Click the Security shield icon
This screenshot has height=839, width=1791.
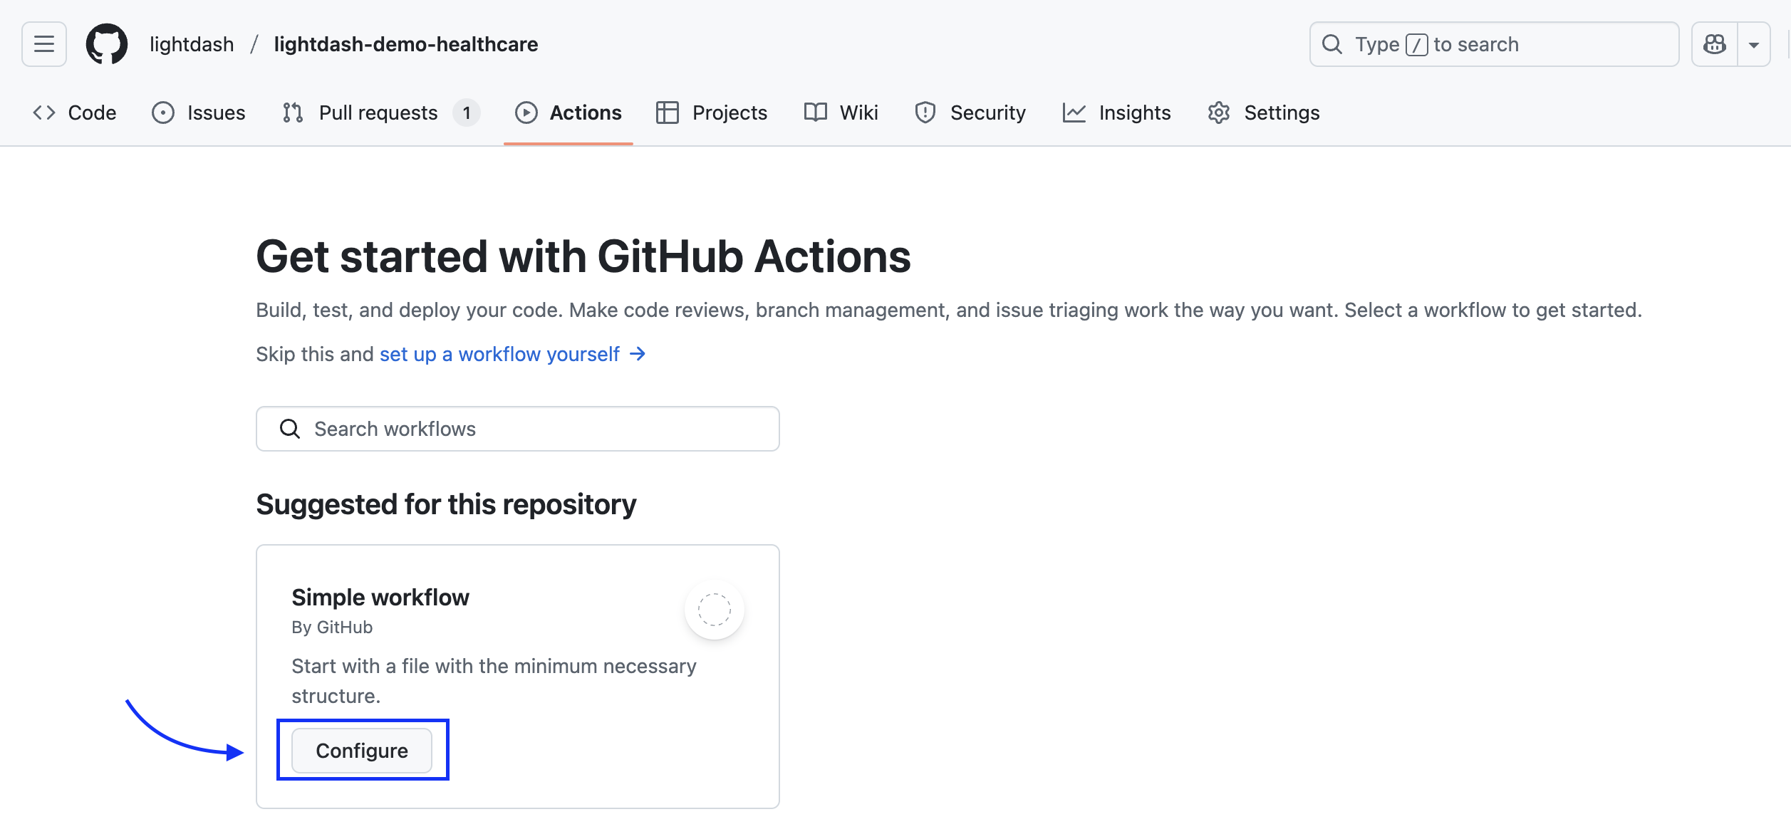925,112
